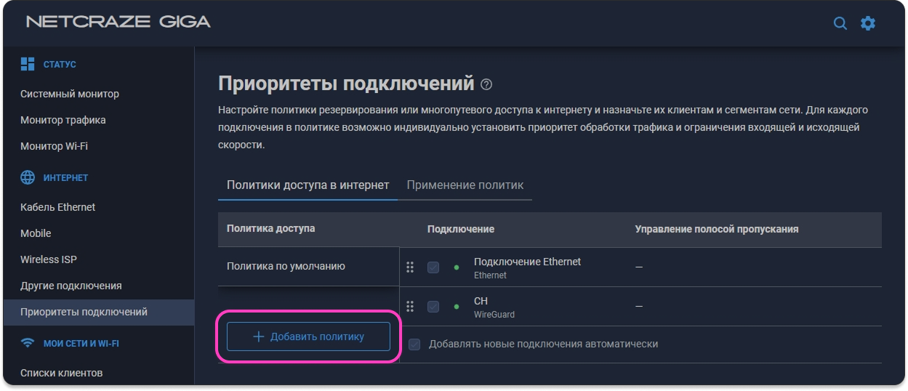Enable adding new connections automatically
Screen dimensions: 908x391
click(414, 344)
